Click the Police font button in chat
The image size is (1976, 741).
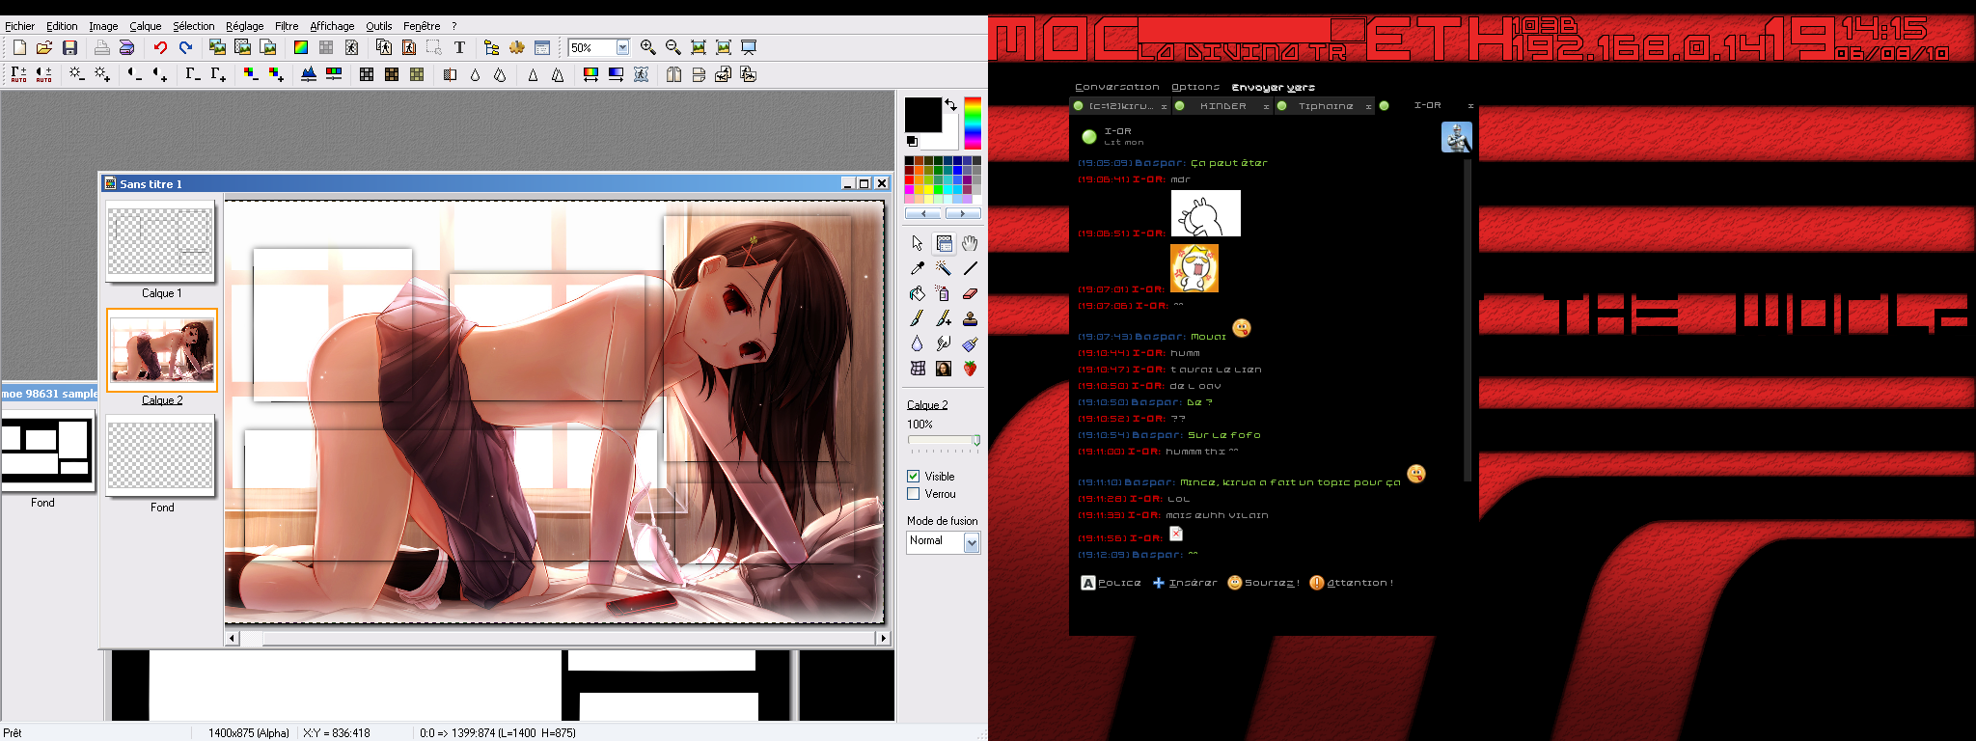tap(1111, 583)
